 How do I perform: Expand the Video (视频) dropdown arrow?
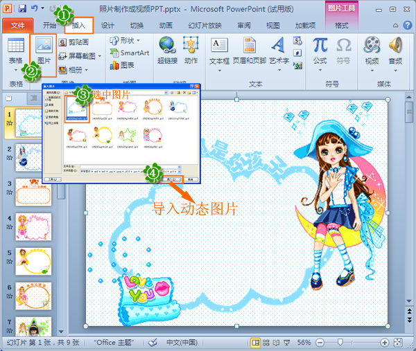click(x=372, y=71)
